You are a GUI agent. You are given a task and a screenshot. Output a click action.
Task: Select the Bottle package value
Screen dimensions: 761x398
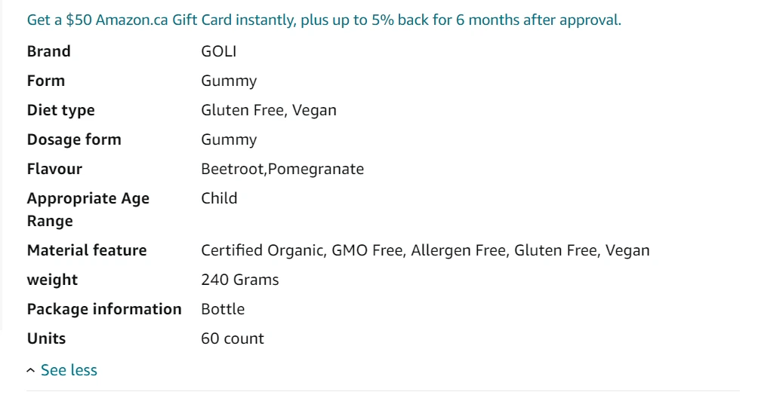pos(223,309)
